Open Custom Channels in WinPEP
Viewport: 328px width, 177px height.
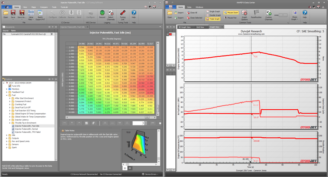(x=269, y=15)
